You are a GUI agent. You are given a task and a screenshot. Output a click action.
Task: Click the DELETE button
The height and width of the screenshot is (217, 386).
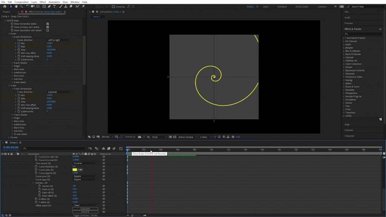(85, 212)
